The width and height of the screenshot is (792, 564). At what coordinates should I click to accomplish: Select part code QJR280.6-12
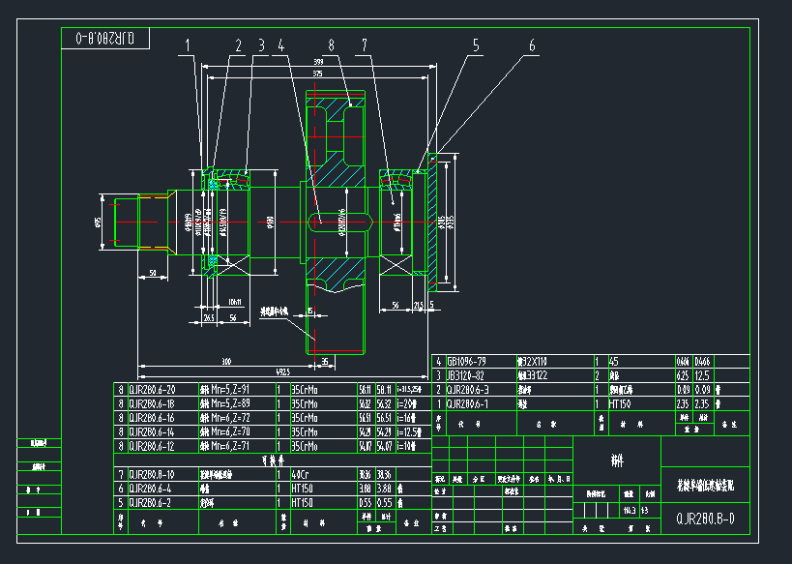(x=153, y=446)
